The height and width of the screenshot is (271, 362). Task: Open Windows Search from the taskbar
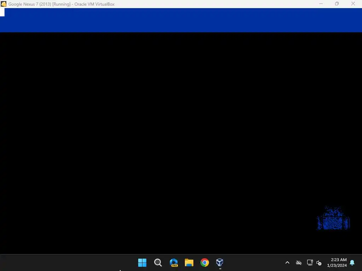point(158,263)
